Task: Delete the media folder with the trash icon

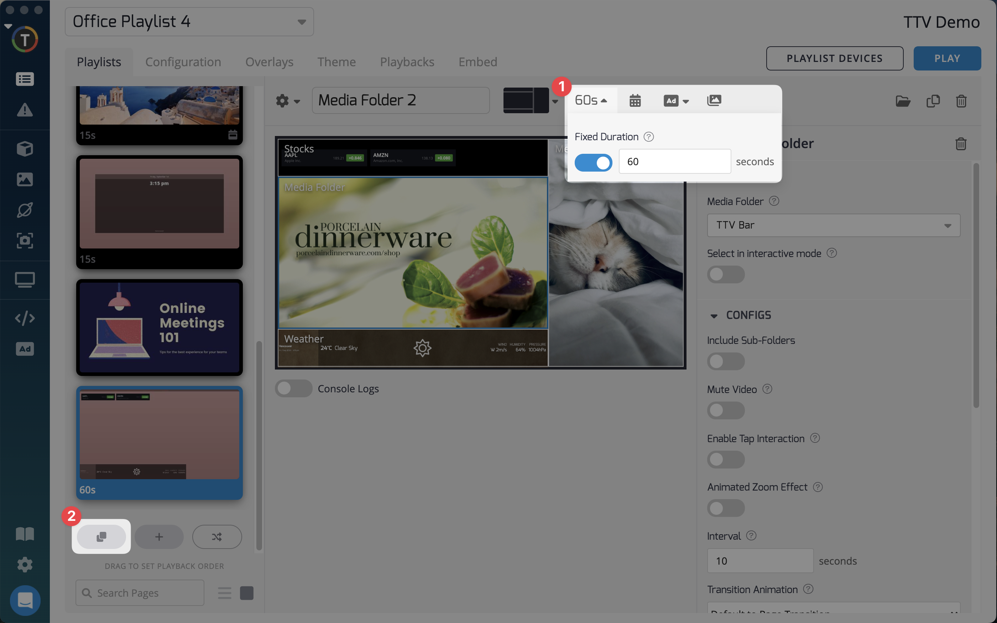Action: coord(961,144)
